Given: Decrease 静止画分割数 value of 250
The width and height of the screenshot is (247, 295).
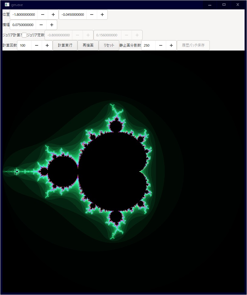Looking at the screenshot, I should pyautogui.click(x=161, y=45).
